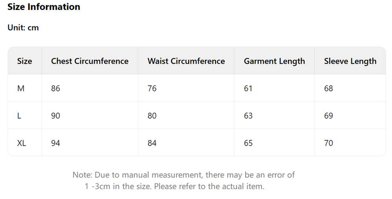Click the Unit: cm label
The image size is (392, 199).
coord(23,28)
